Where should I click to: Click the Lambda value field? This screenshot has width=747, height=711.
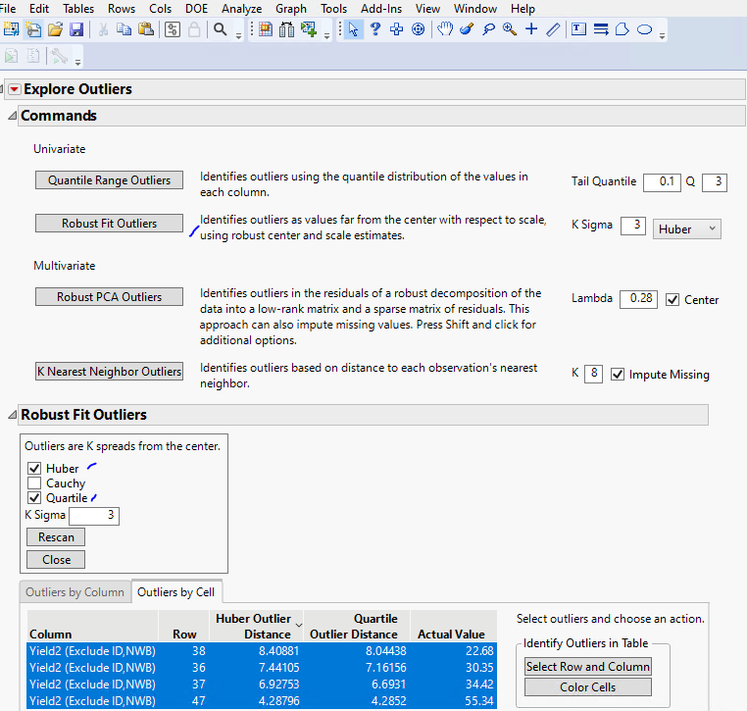(x=638, y=299)
